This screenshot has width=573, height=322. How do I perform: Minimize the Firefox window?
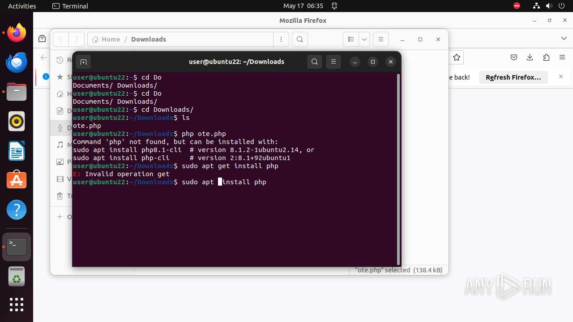pyautogui.click(x=535, y=21)
